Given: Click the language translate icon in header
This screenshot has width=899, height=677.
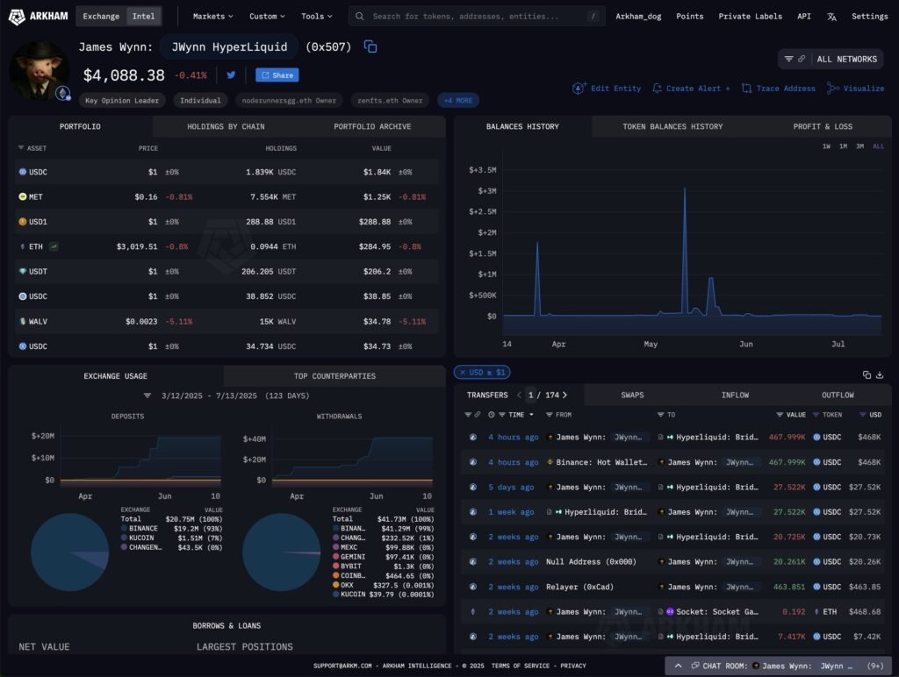Looking at the screenshot, I should (831, 17).
